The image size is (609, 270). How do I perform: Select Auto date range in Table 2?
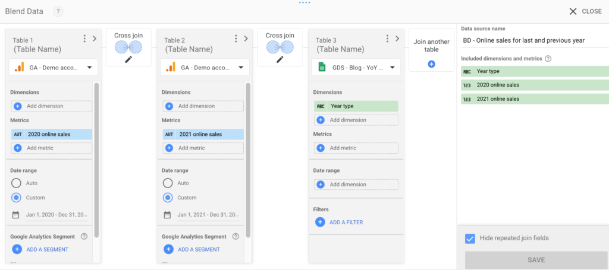(168, 183)
